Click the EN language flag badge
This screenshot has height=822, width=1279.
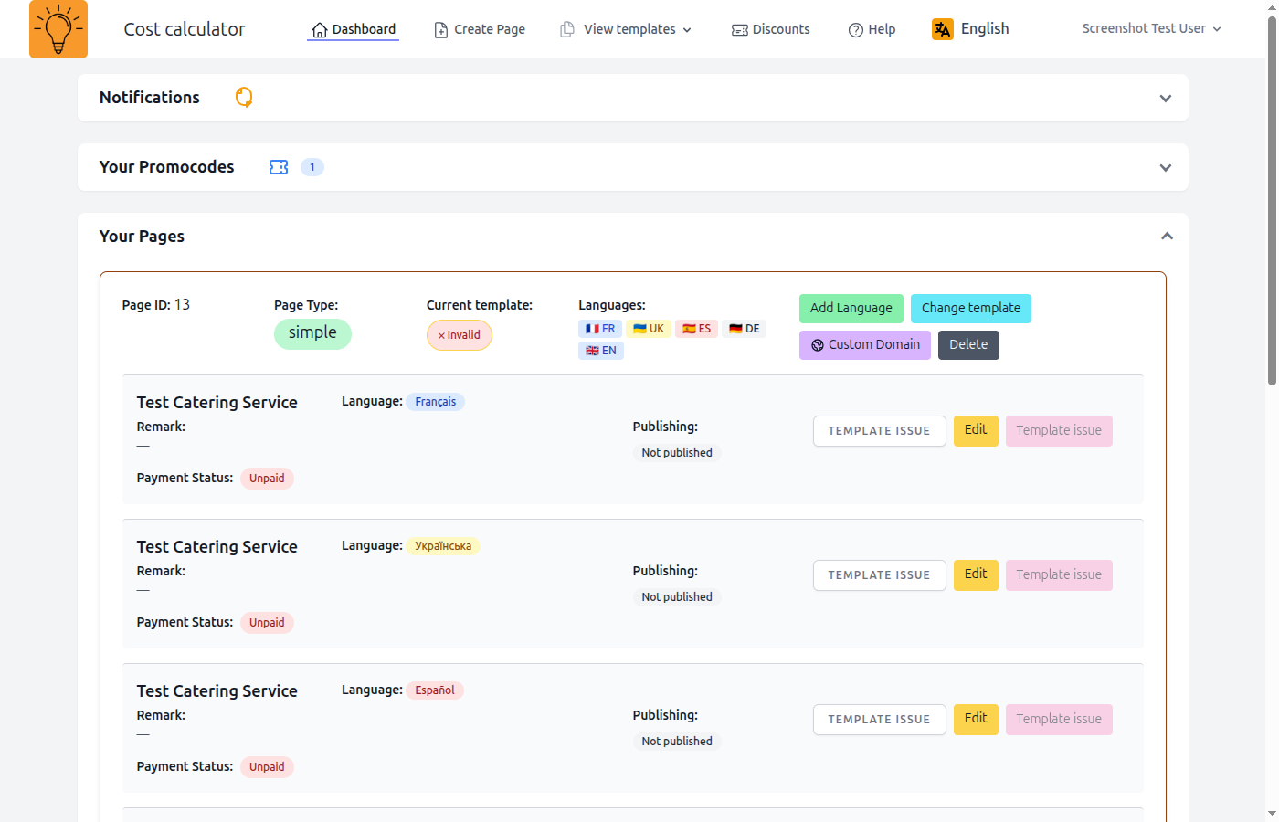pyautogui.click(x=601, y=351)
